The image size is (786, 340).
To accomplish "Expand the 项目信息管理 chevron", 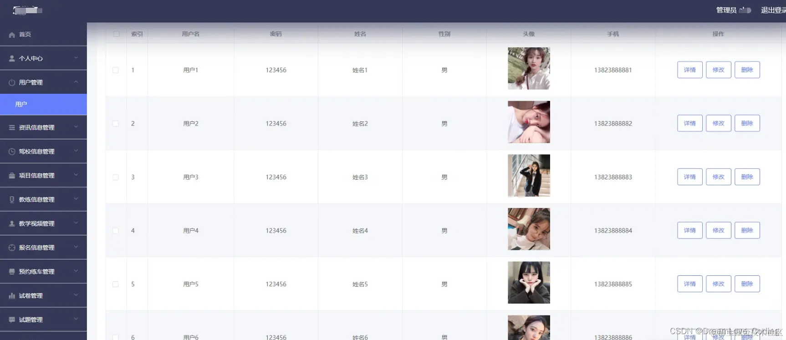I will coord(76,175).
